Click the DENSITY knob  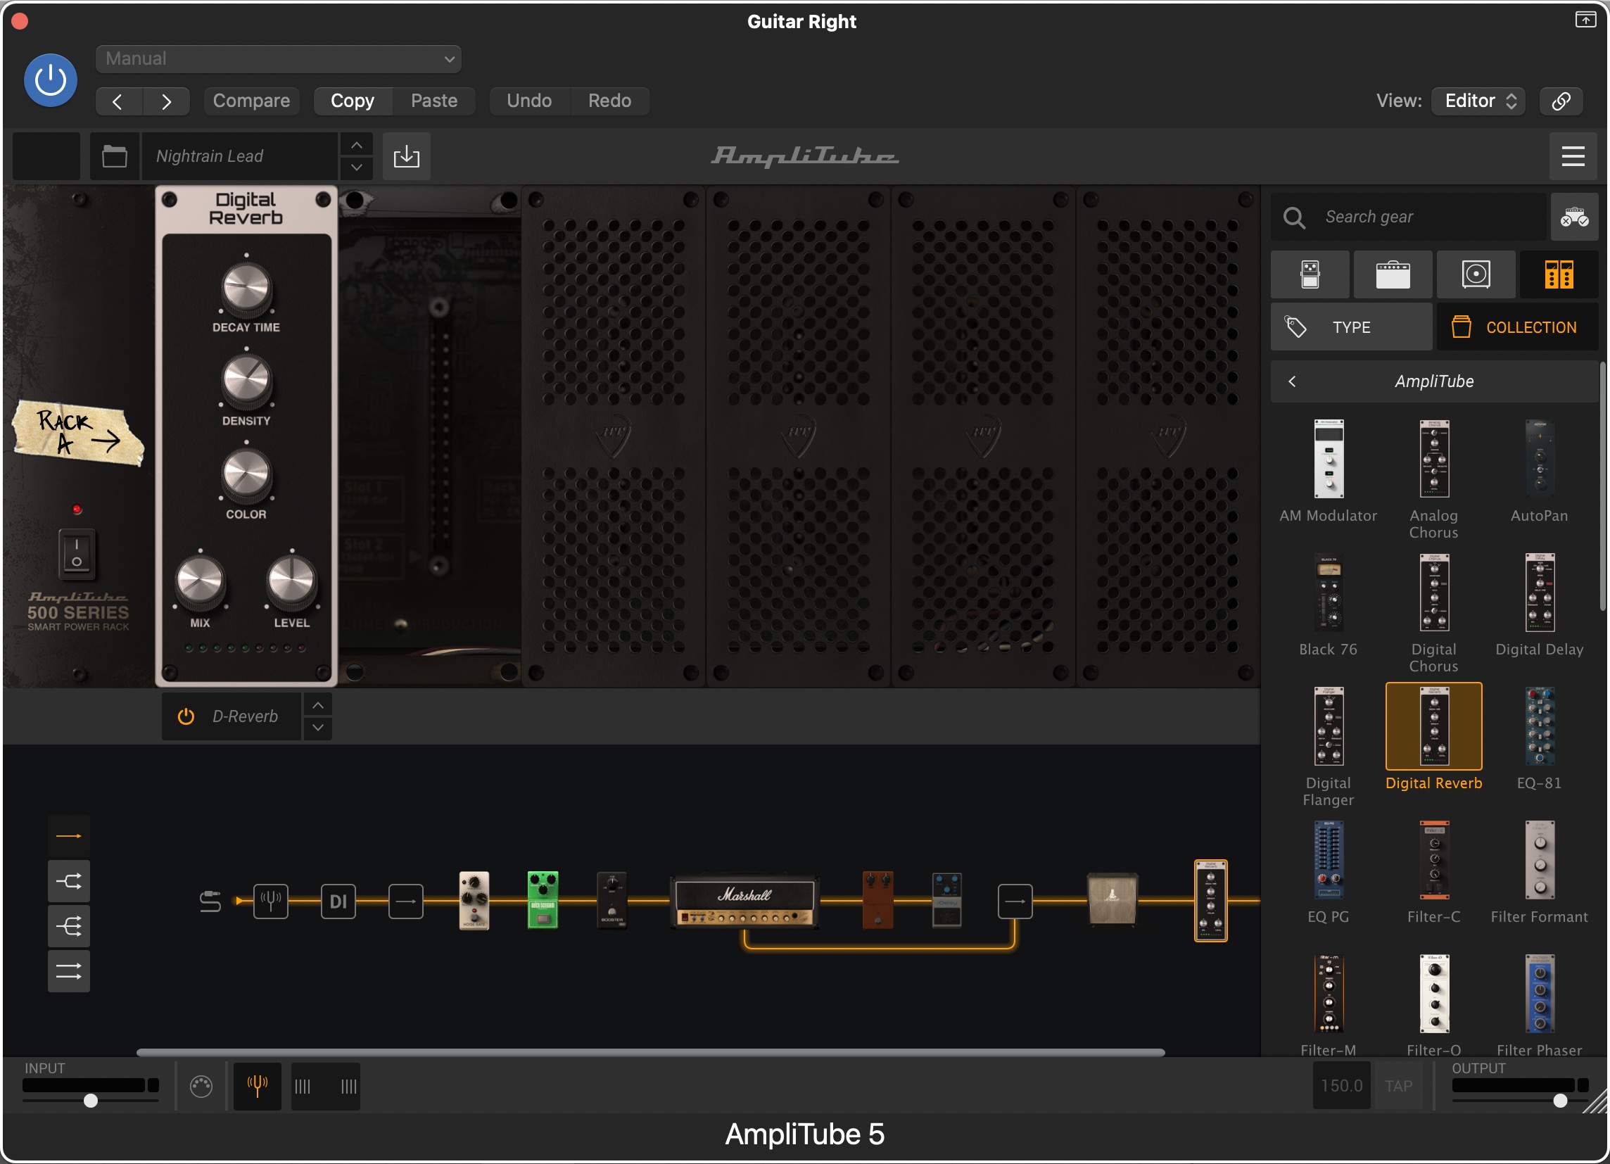coord(246,381)
